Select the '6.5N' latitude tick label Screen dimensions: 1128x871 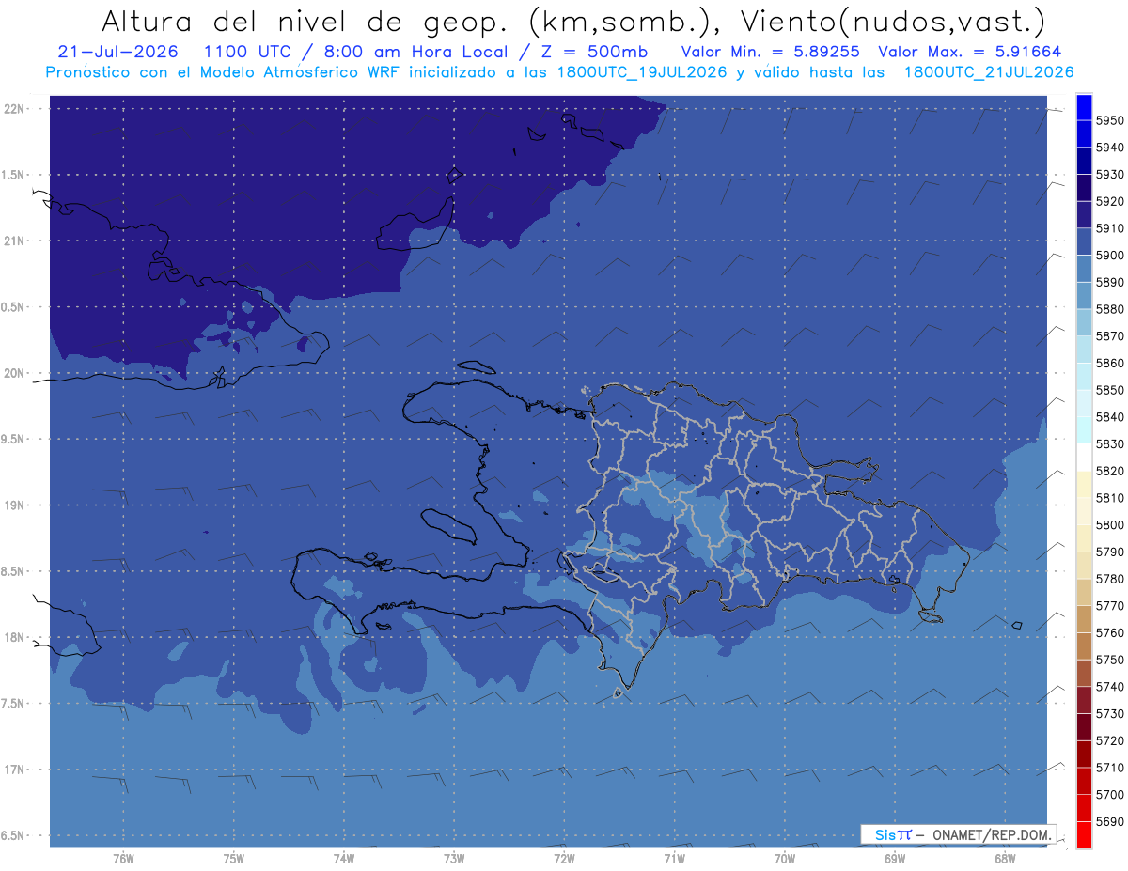(x=14, y=835)
